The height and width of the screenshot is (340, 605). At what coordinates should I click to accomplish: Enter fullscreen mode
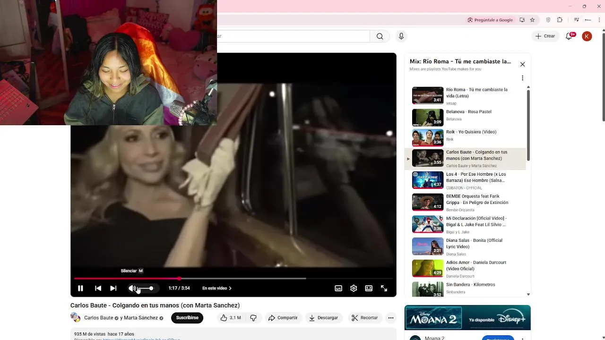pos(384,288)
